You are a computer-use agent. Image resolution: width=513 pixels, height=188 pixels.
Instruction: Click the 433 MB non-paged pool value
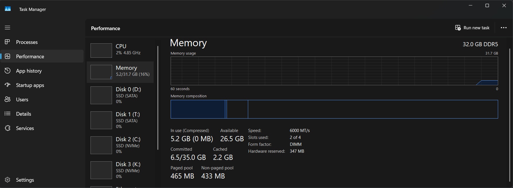click(x=213, y=176)
